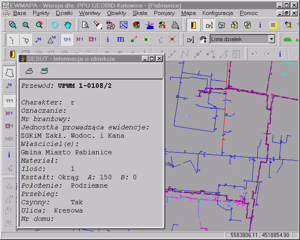Viewport: 300px width, 240px height.
Task: Toggle the '11-1' parcel number button in toolbar
Action: [x=66, y=40]
